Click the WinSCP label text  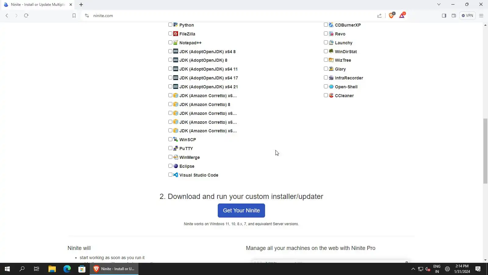click(188, 140)
